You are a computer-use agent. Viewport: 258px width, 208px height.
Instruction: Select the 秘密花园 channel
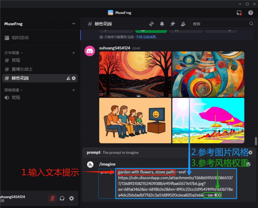pyautogui.click(x=40, y=78)
